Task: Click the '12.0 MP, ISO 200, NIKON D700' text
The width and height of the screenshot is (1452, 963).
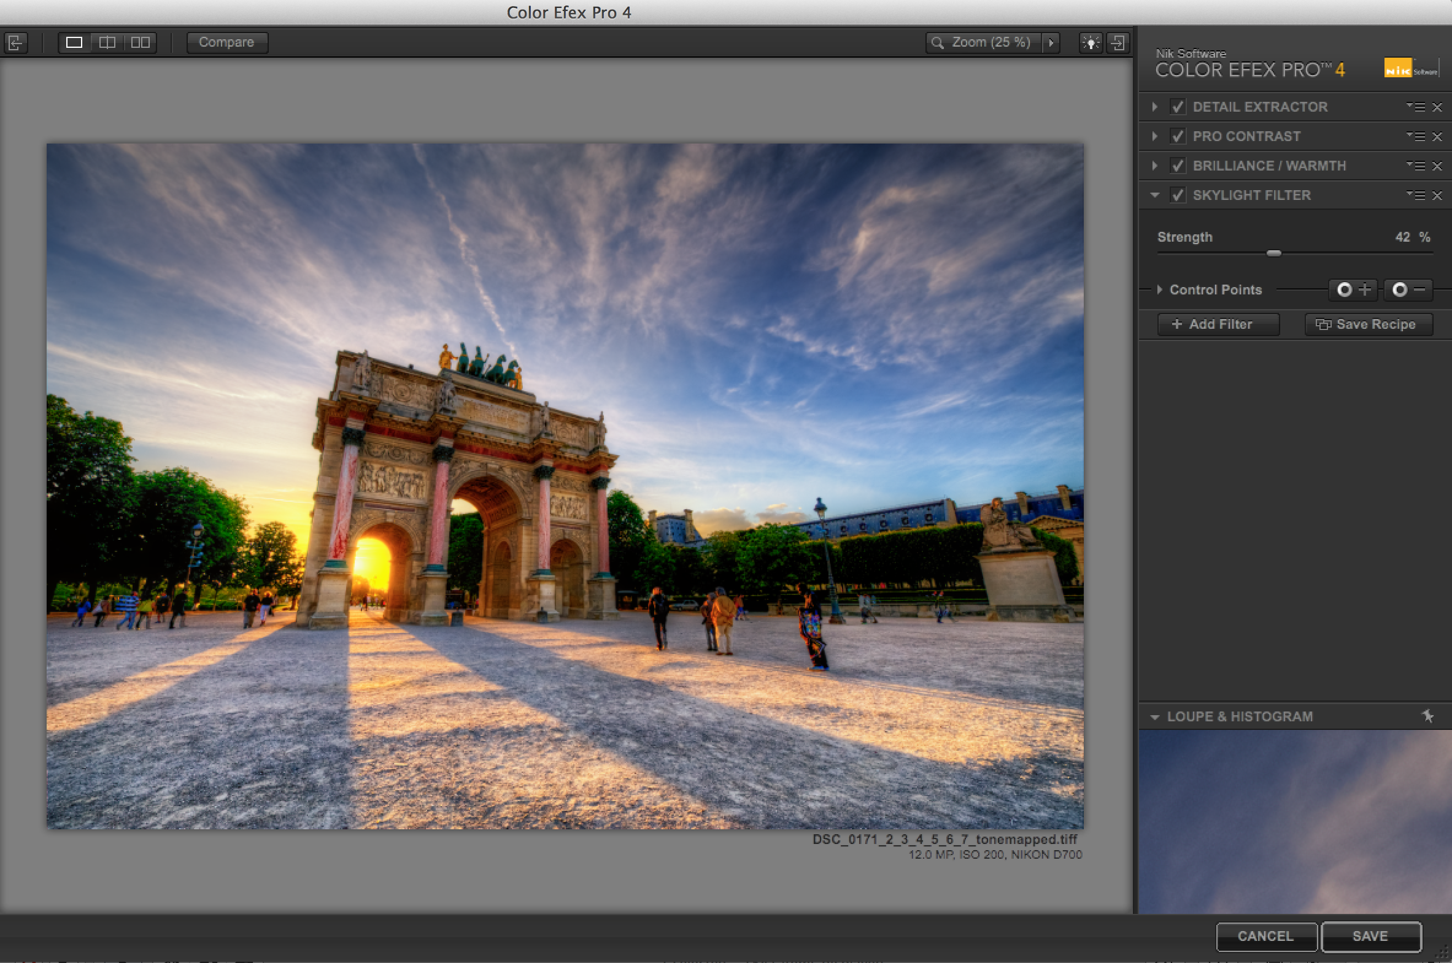Action: point(995,854)
